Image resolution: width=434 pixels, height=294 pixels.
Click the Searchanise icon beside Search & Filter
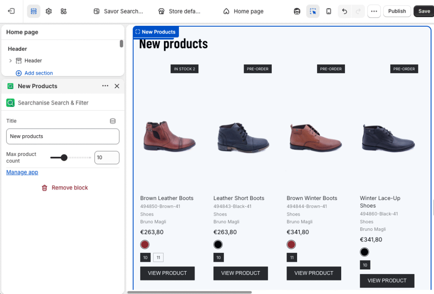coord(11,103)
